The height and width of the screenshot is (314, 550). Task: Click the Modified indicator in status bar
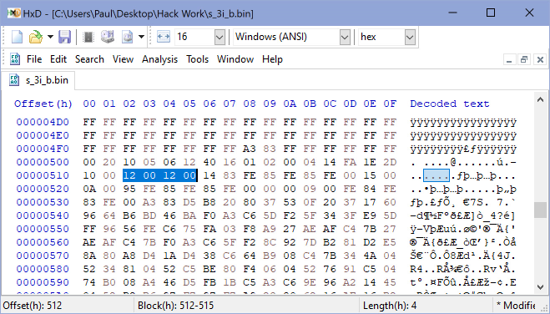point(517,306)
